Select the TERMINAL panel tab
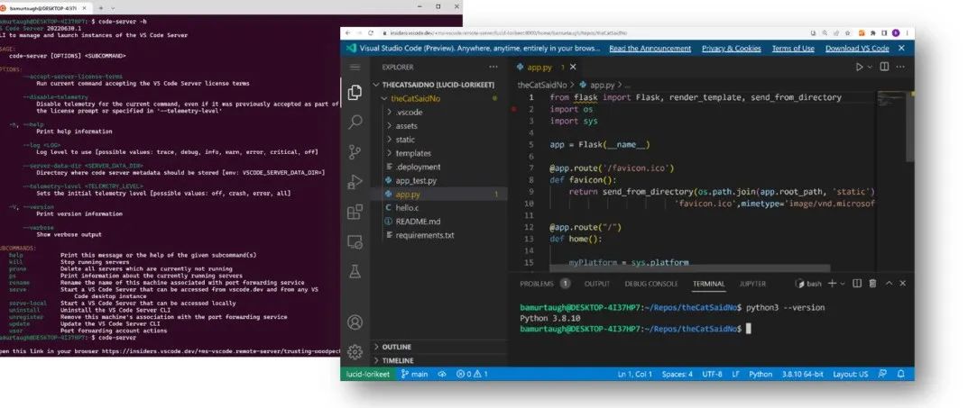The image size is (968, 408). 709,284
